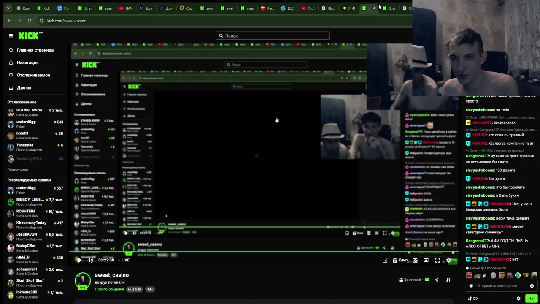Screen dimensions: 540x304
Task: Open Отслеживаемое in sidebar
Action: point(33,75)
